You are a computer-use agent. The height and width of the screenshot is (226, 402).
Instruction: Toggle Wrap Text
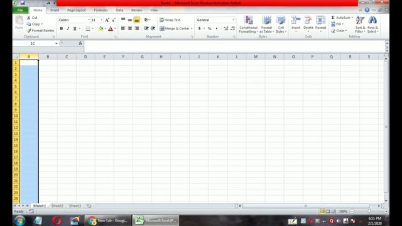pos(170,19)
